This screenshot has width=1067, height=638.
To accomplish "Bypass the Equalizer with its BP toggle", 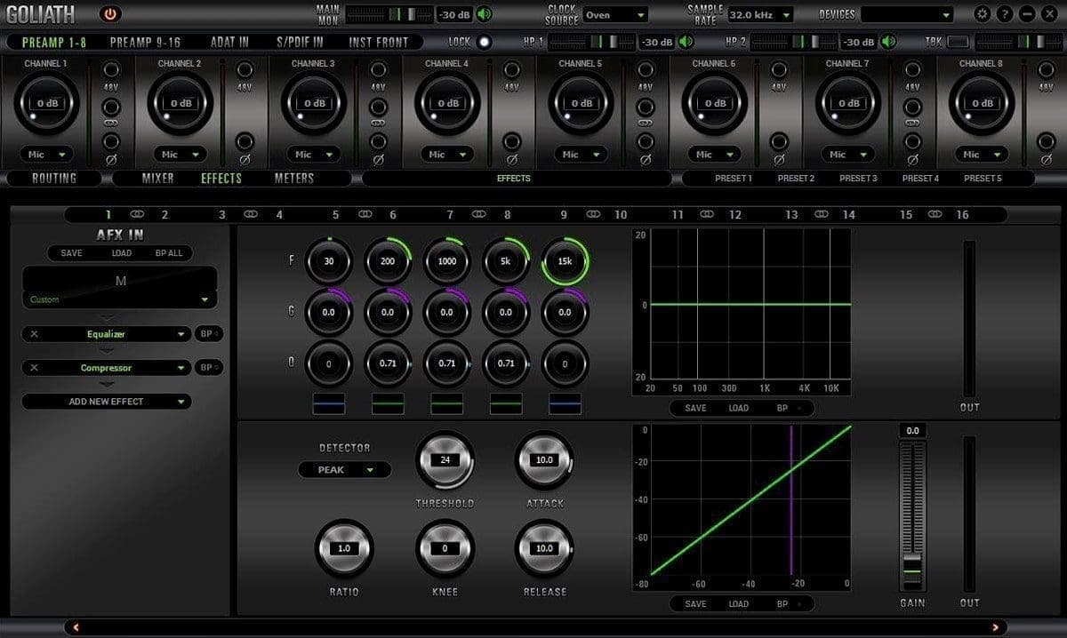I will [x=209, y=334].
